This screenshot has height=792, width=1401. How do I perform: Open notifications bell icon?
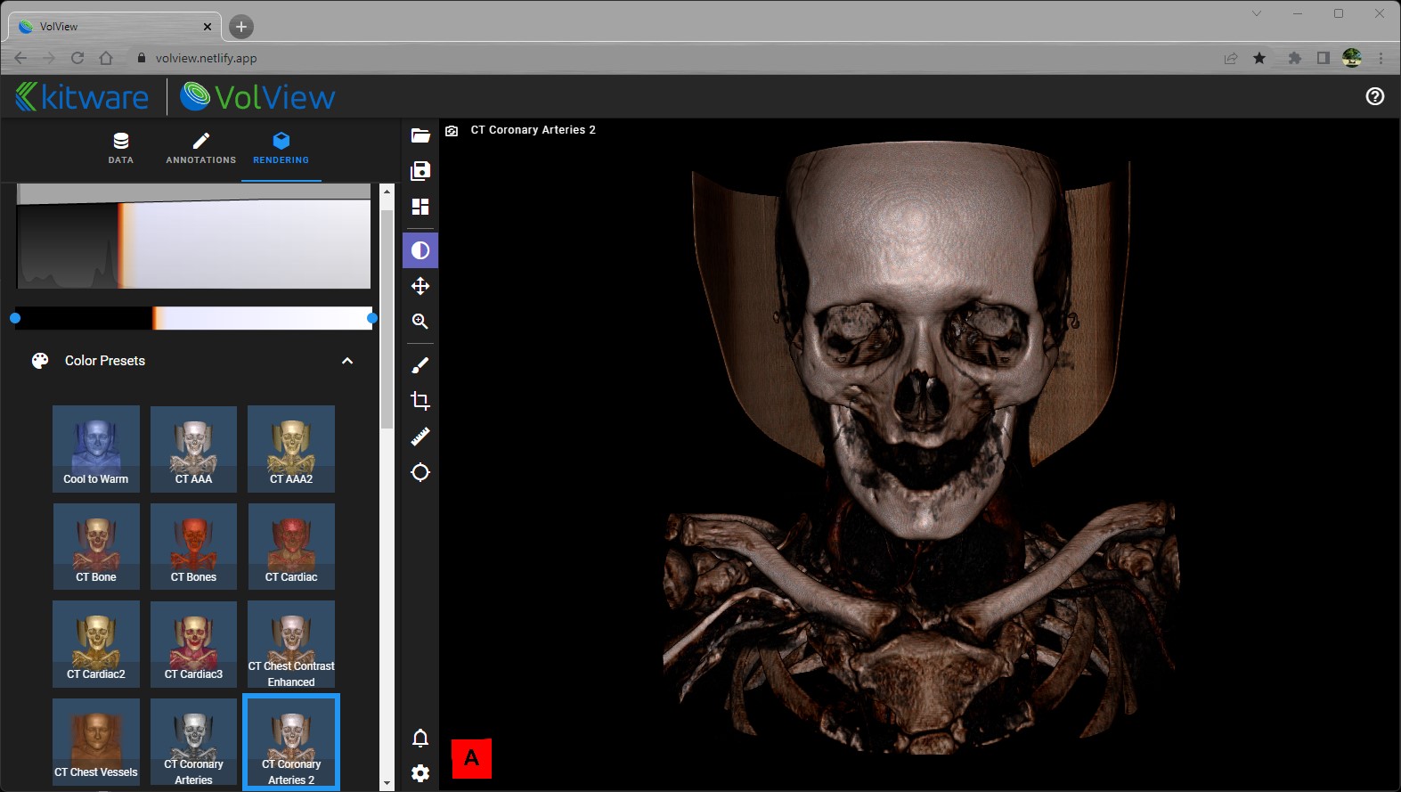click(x=420, y=738)
